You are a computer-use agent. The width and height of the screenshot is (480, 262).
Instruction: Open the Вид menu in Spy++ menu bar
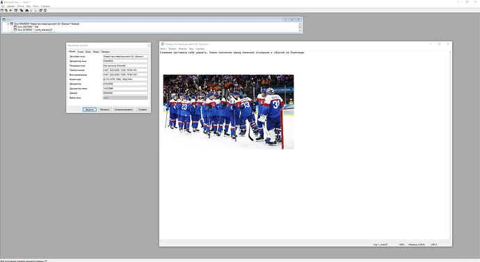[29, 6]
